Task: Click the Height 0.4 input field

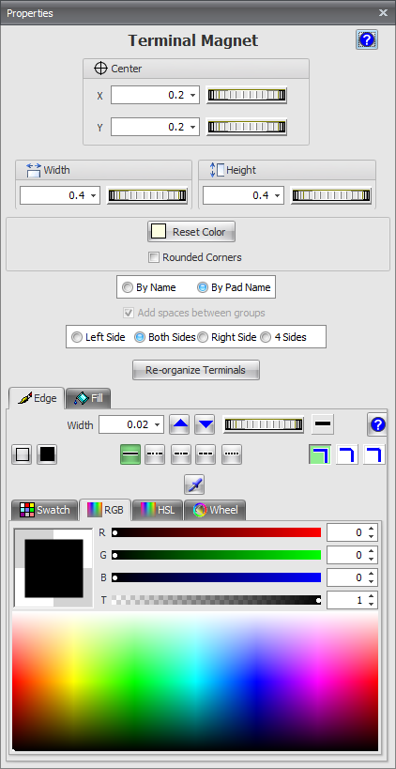Action: (x=243, y=195)
